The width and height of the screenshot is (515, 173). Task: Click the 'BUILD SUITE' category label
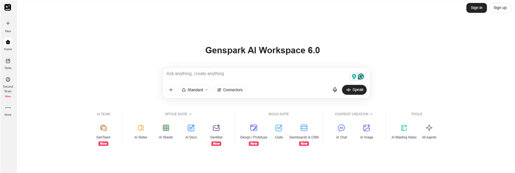(279, 114)
